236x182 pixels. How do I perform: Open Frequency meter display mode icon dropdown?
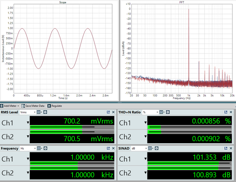pyautogui.click(x=39, y=148)
